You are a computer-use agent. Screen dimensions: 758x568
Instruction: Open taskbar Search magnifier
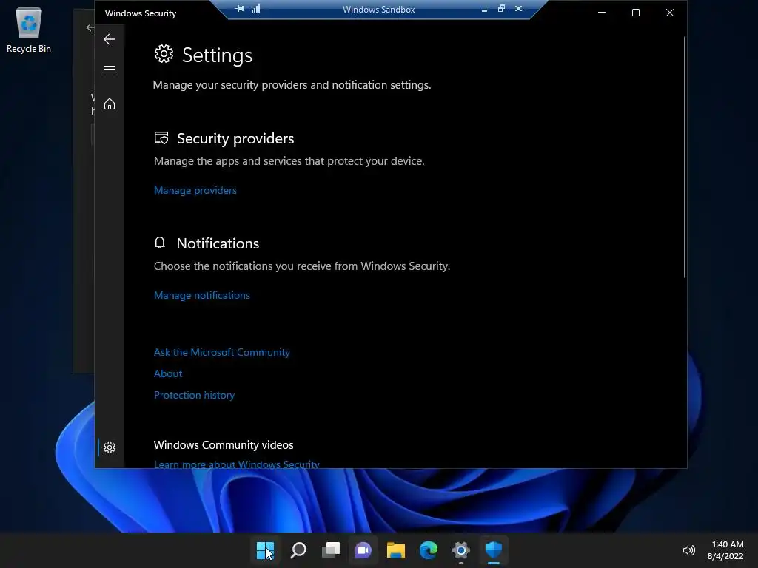click(298, 550)
